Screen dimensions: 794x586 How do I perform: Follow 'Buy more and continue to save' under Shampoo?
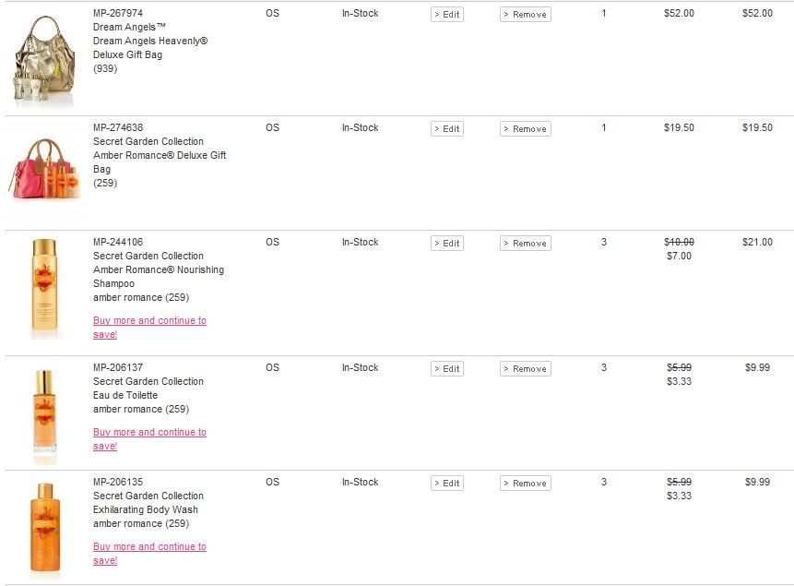point(149,328)
